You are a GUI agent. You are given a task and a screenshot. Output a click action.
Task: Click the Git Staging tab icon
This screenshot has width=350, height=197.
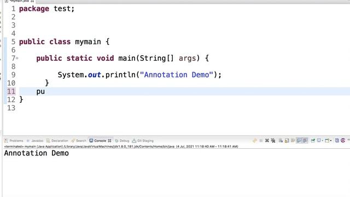coord(134,141)
